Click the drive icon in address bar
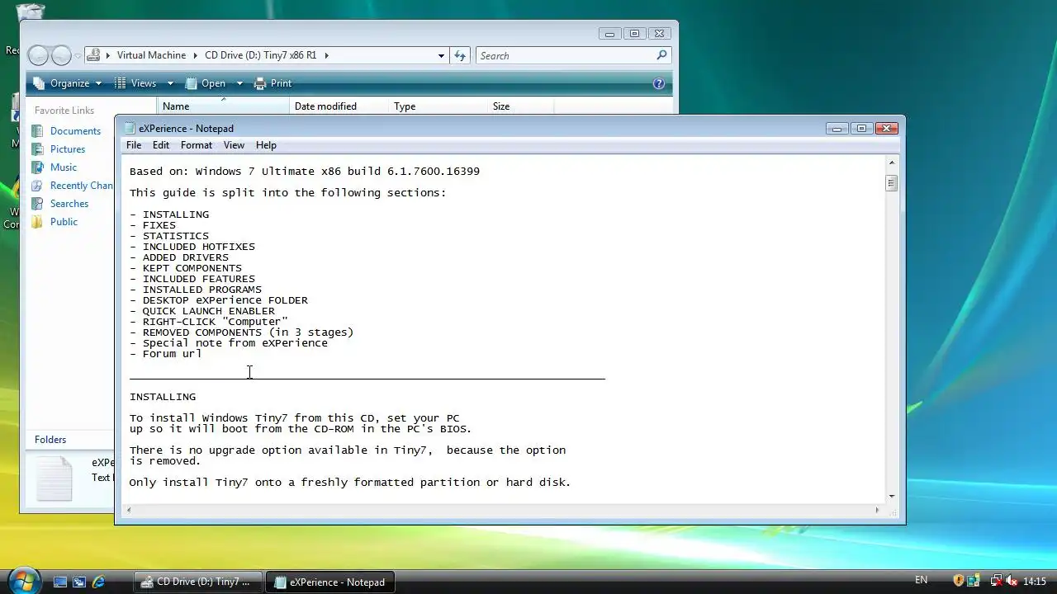 pos(94,55)
